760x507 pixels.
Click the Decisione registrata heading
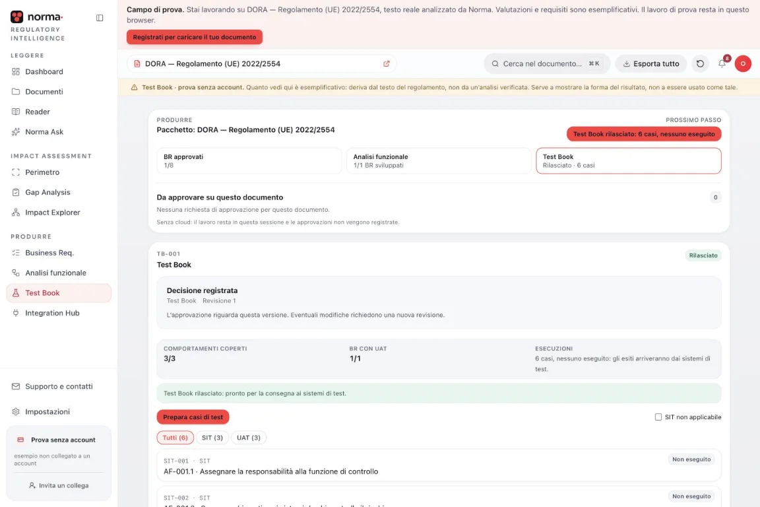coord(202,290)
